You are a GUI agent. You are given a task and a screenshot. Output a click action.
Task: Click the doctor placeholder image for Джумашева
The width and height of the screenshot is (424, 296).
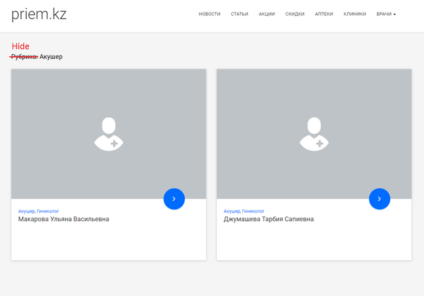pyautogui.click(x=314, y=134)
